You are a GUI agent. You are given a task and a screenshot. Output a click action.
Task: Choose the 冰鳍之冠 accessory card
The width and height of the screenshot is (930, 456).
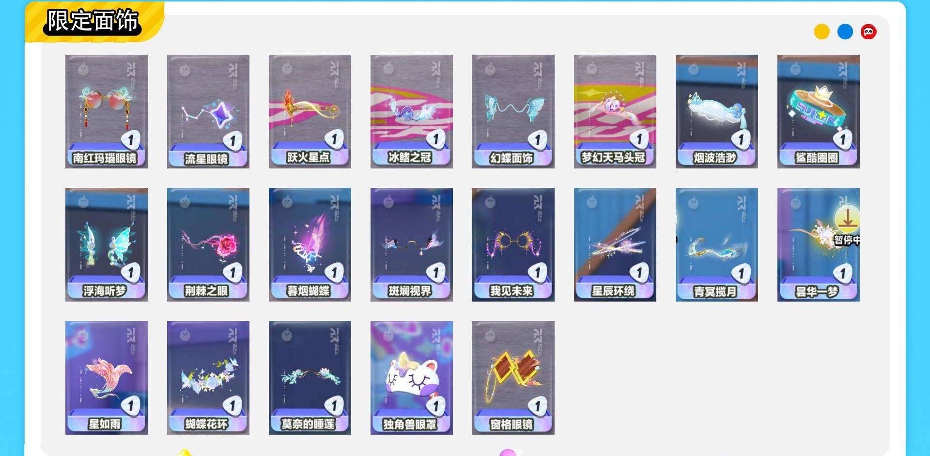[412, 111]
